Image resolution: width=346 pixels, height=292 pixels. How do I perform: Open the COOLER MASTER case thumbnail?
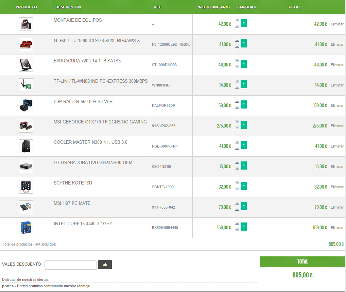26,147
